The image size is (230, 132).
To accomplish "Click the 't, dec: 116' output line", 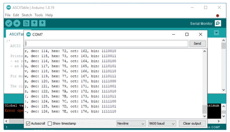I will [x=70, y=61].
